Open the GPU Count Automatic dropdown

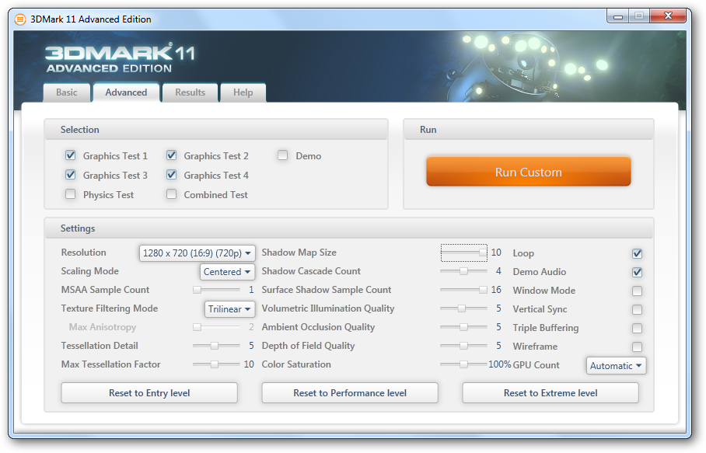tap(616, 366)
